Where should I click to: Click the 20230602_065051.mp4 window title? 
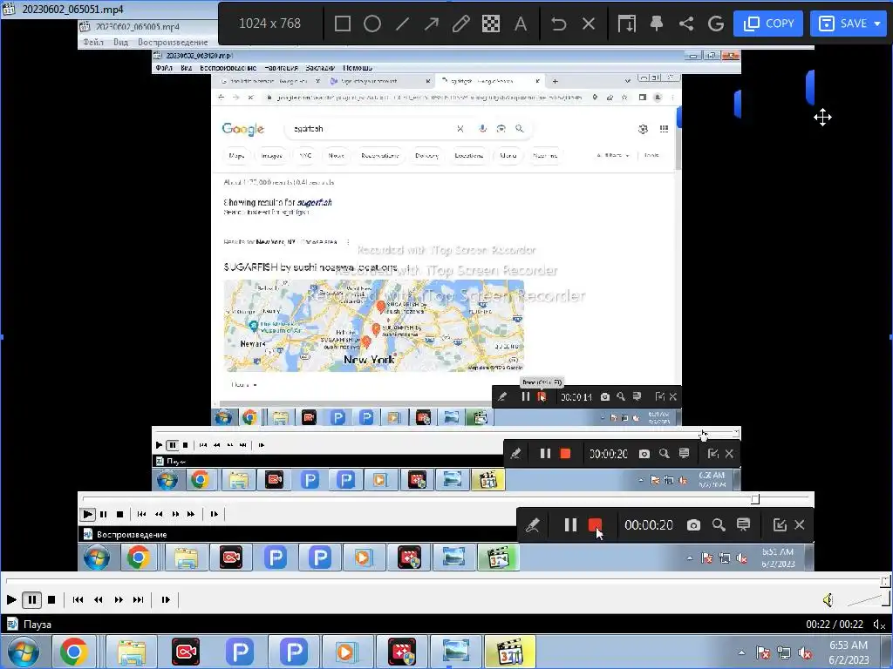pos(73,9)
